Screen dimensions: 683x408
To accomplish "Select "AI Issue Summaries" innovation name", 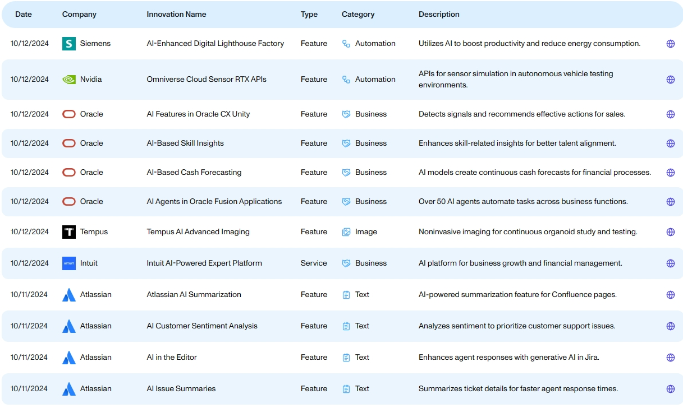I will [181, 389].
